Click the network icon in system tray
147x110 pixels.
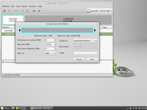click(x=133, y=108)
